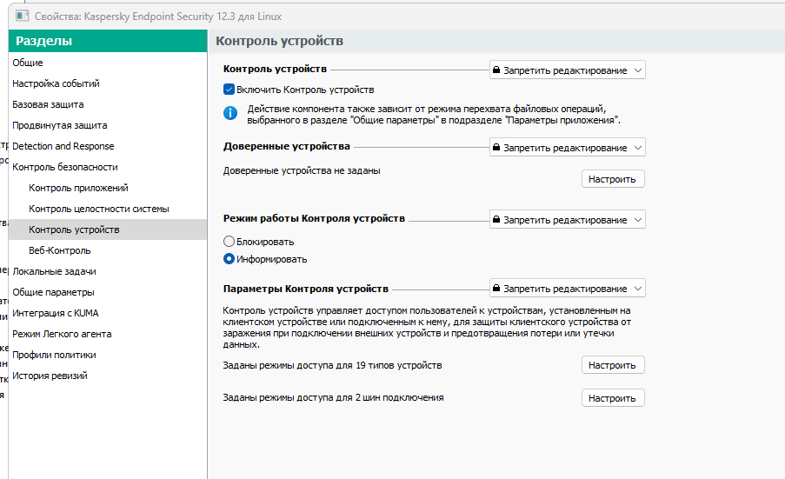
Task: Click the lock icon in the Доверенные устройства dropdown
Action: (x=496, y=147)
